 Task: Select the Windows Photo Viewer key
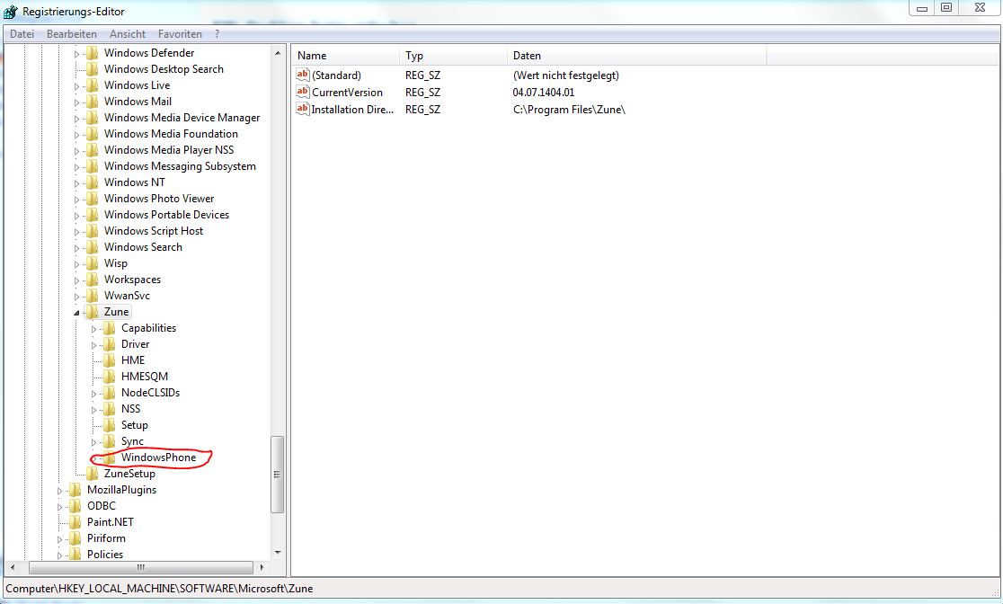159,199
